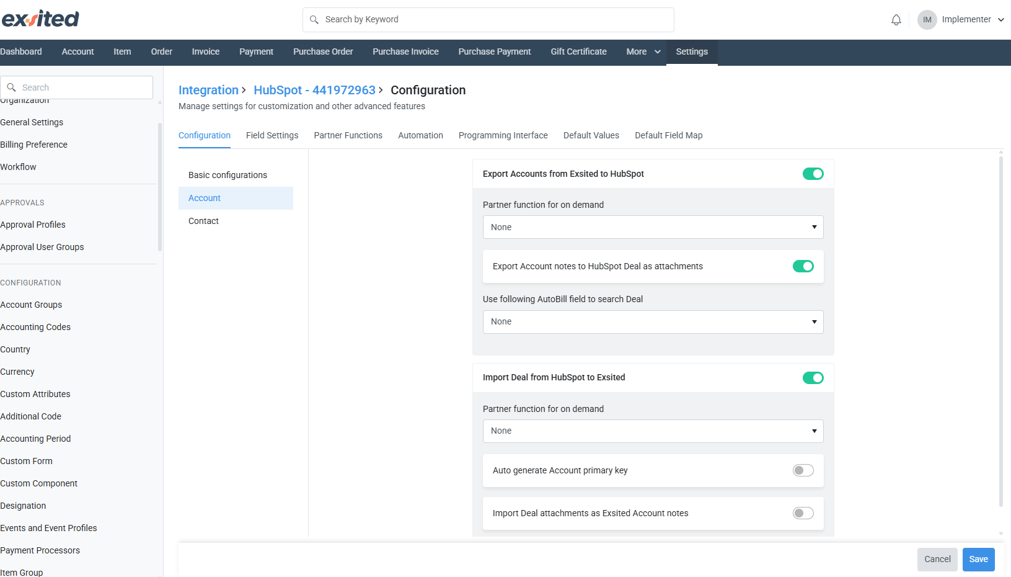This screenshot has height=577, width=1011.
Task: Switch to Partner Functions tab
Action: point(348,135)
